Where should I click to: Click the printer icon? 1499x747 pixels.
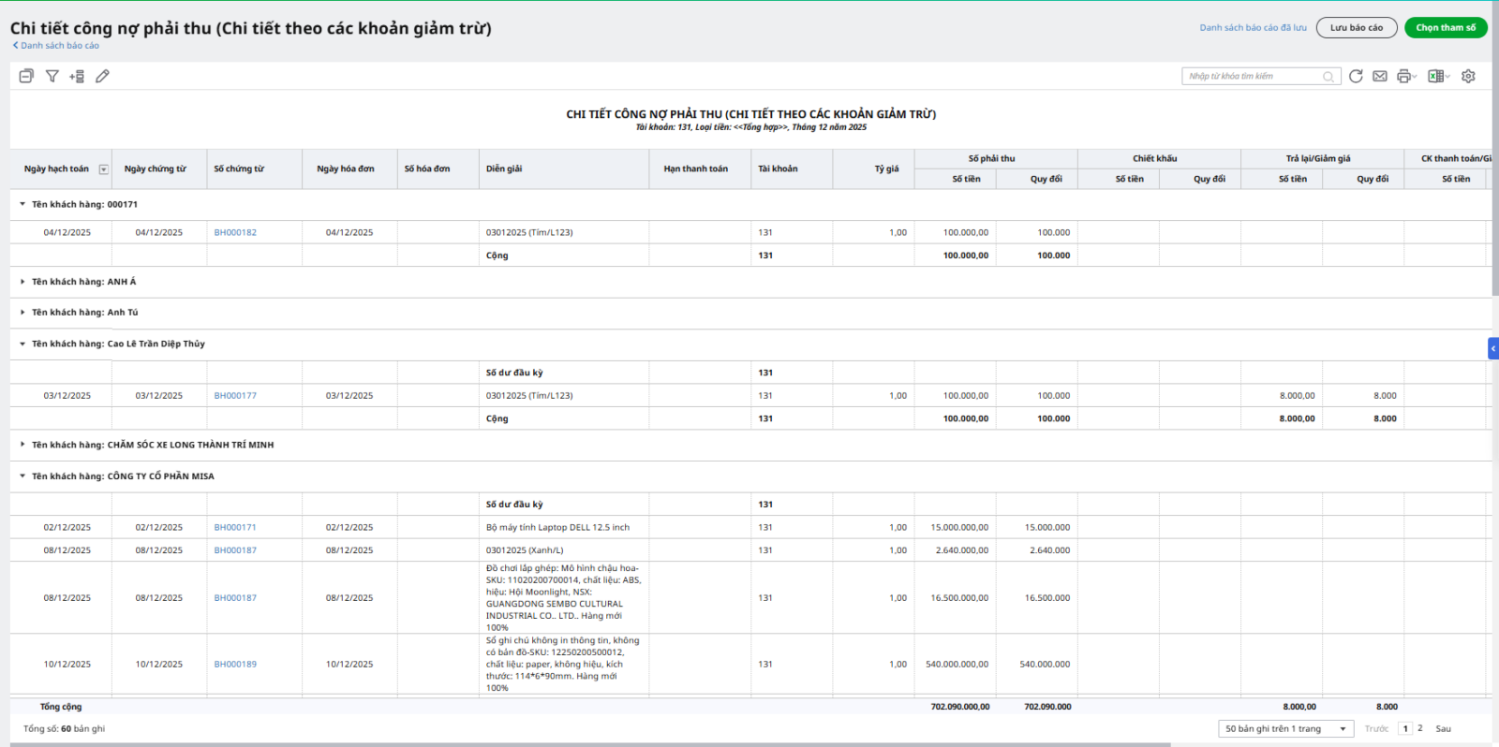[1403, 76]
